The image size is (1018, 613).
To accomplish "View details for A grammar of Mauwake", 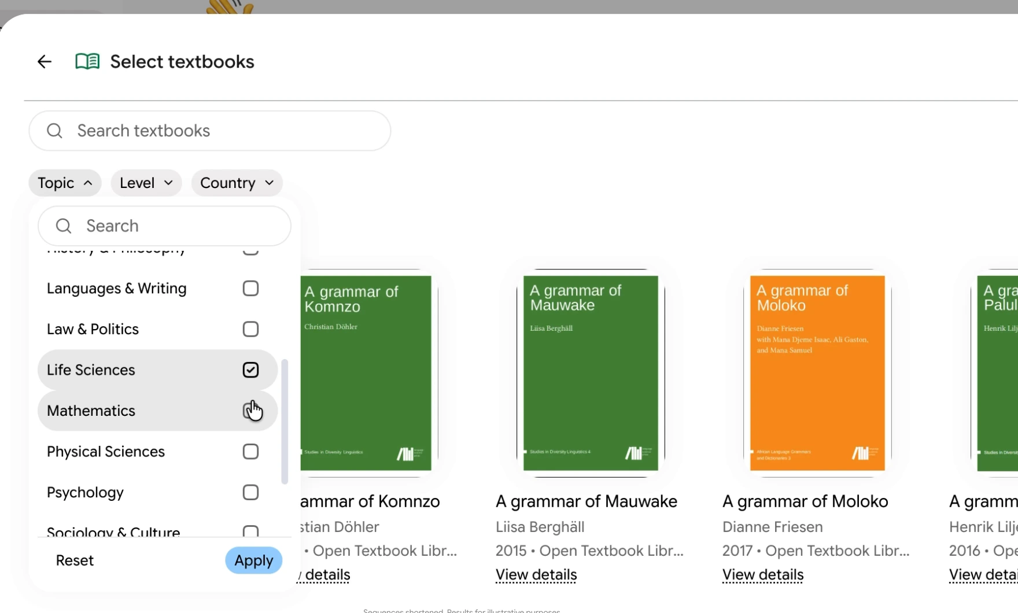I will [x=536, y=575].
